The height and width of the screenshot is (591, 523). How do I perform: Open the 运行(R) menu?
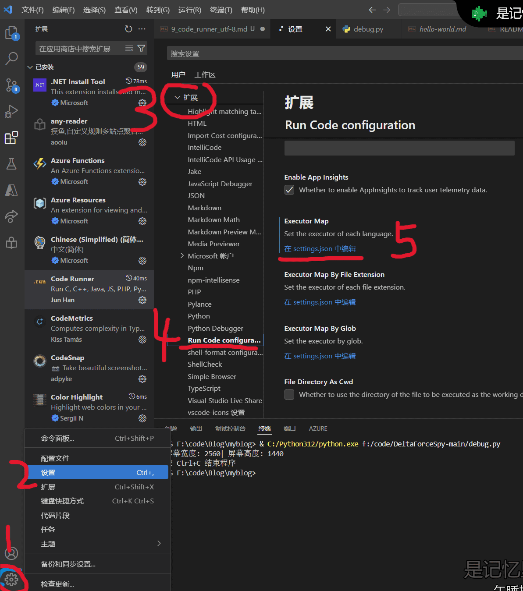189,10
